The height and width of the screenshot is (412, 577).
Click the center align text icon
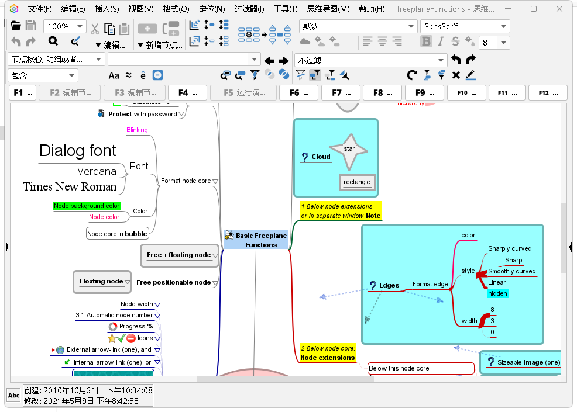click(382, 41)
